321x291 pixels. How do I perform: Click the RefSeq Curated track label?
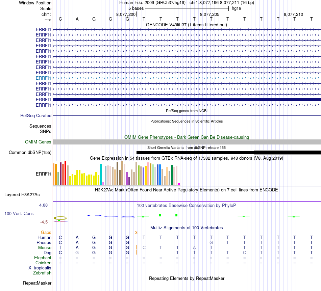(36, 115)
